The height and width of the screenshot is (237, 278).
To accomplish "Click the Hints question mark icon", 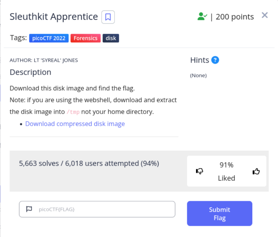I will coord(215,60).
